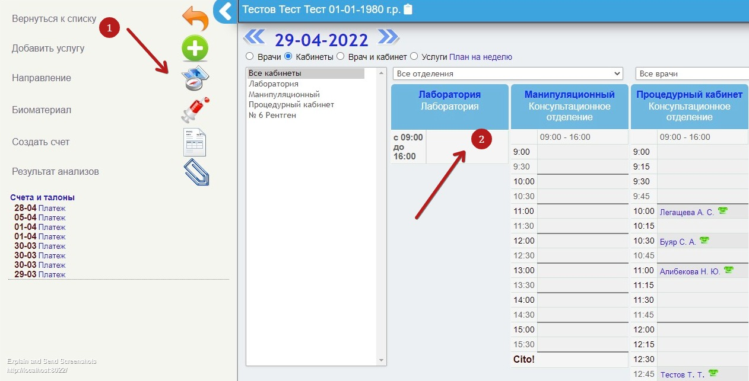The width and height of the screenshot is (749, 381).
Task: Open the Направление compass icon
Action: [x=195, y=78]
